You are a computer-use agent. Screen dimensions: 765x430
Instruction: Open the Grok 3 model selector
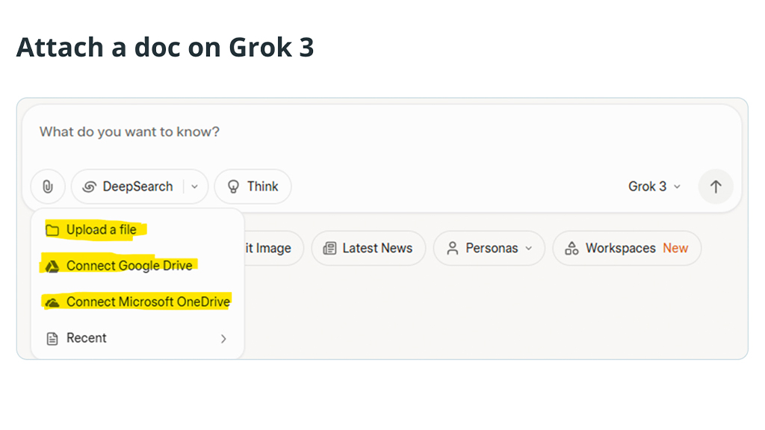coord(654,186)
